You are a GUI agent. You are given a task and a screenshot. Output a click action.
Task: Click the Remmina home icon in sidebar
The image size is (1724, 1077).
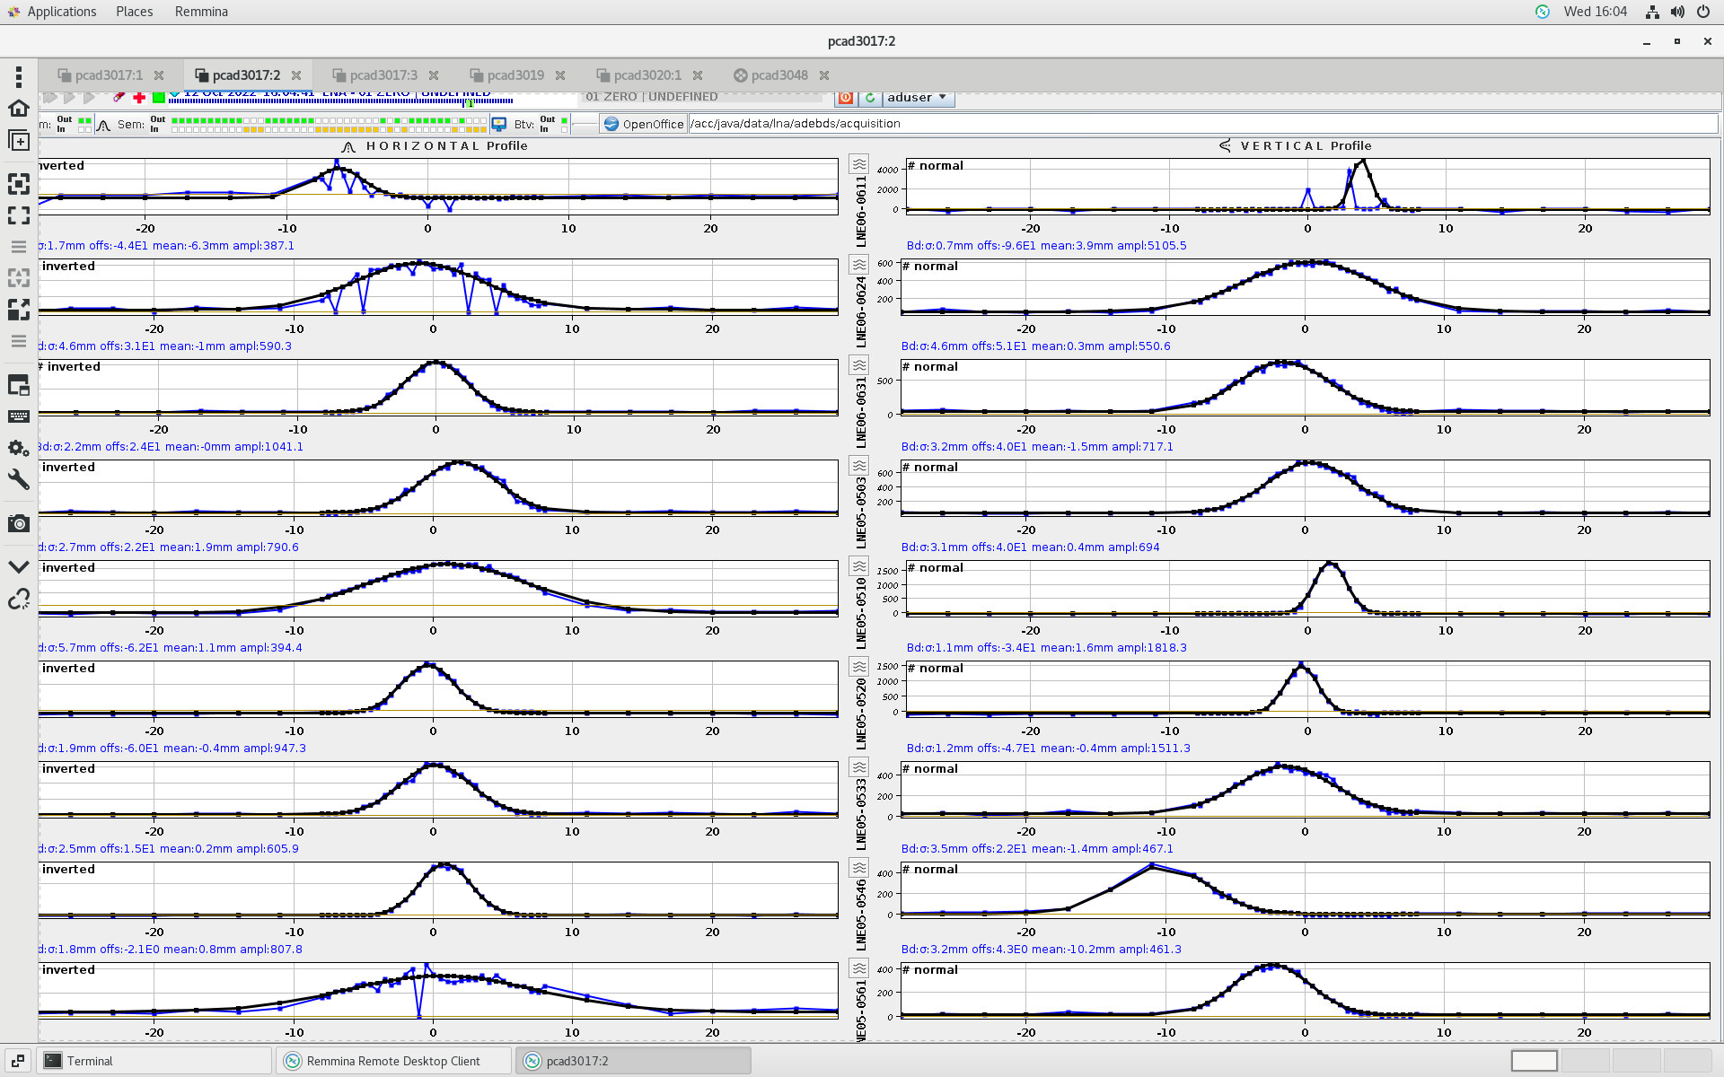[19, 108]
